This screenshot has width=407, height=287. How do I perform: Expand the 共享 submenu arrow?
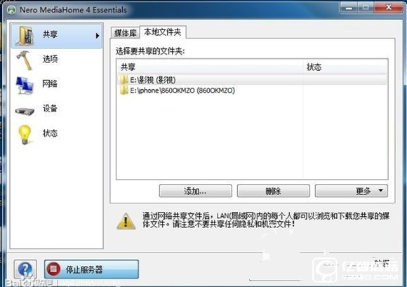[x=98, y=36]
